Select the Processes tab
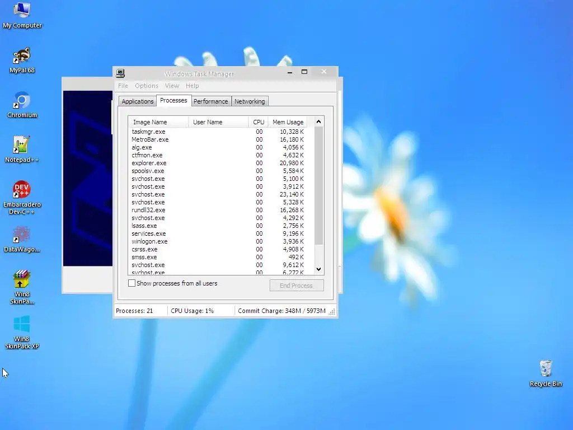The width and height of the screenshot is (573, 430). tap(173, 100)
